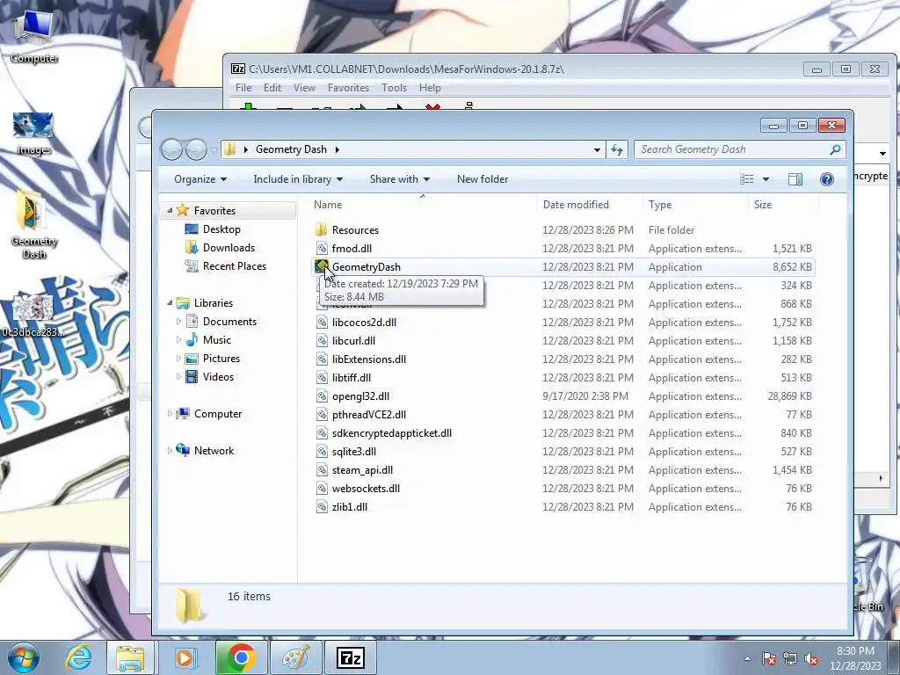Open Windows Media Player from taskbar
The width and height of the screenshot is (900, 675).
point(185,657)
